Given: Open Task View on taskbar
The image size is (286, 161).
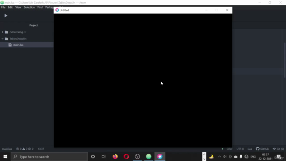Looking at the screenshot, I should 104,157.
